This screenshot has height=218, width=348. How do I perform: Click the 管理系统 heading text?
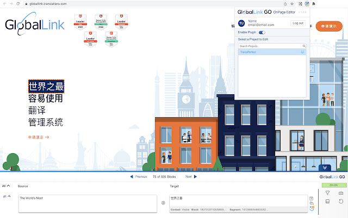coord(46,122)
